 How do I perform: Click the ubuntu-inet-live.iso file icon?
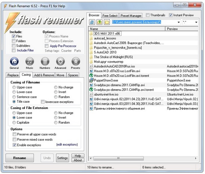point(91,94)
